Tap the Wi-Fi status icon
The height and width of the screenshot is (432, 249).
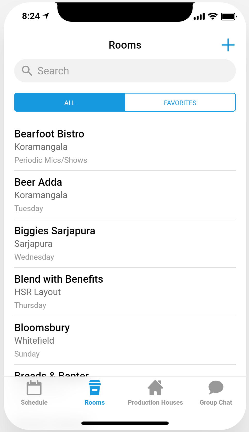pos(213,17)
